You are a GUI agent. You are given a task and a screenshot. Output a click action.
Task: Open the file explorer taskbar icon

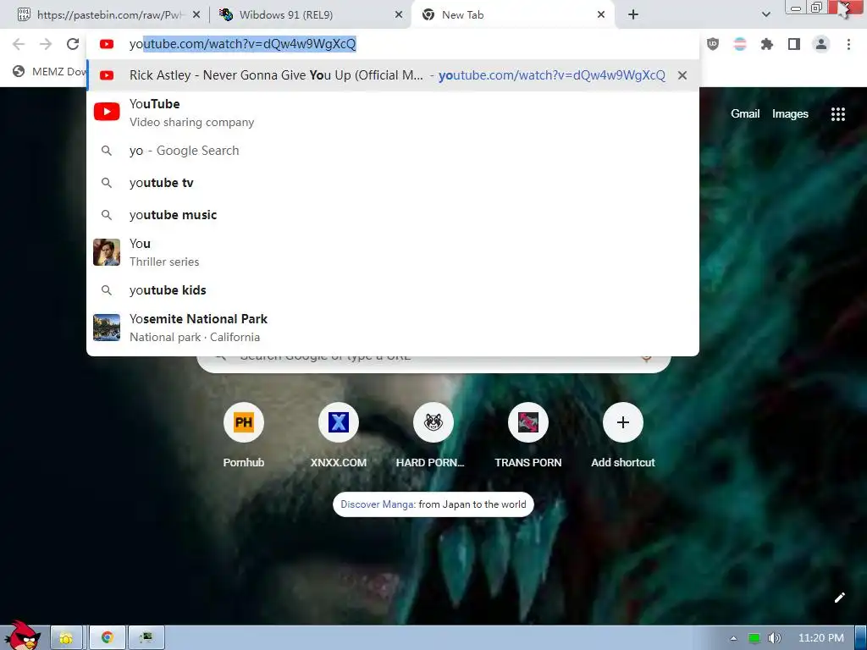point(66,638)
